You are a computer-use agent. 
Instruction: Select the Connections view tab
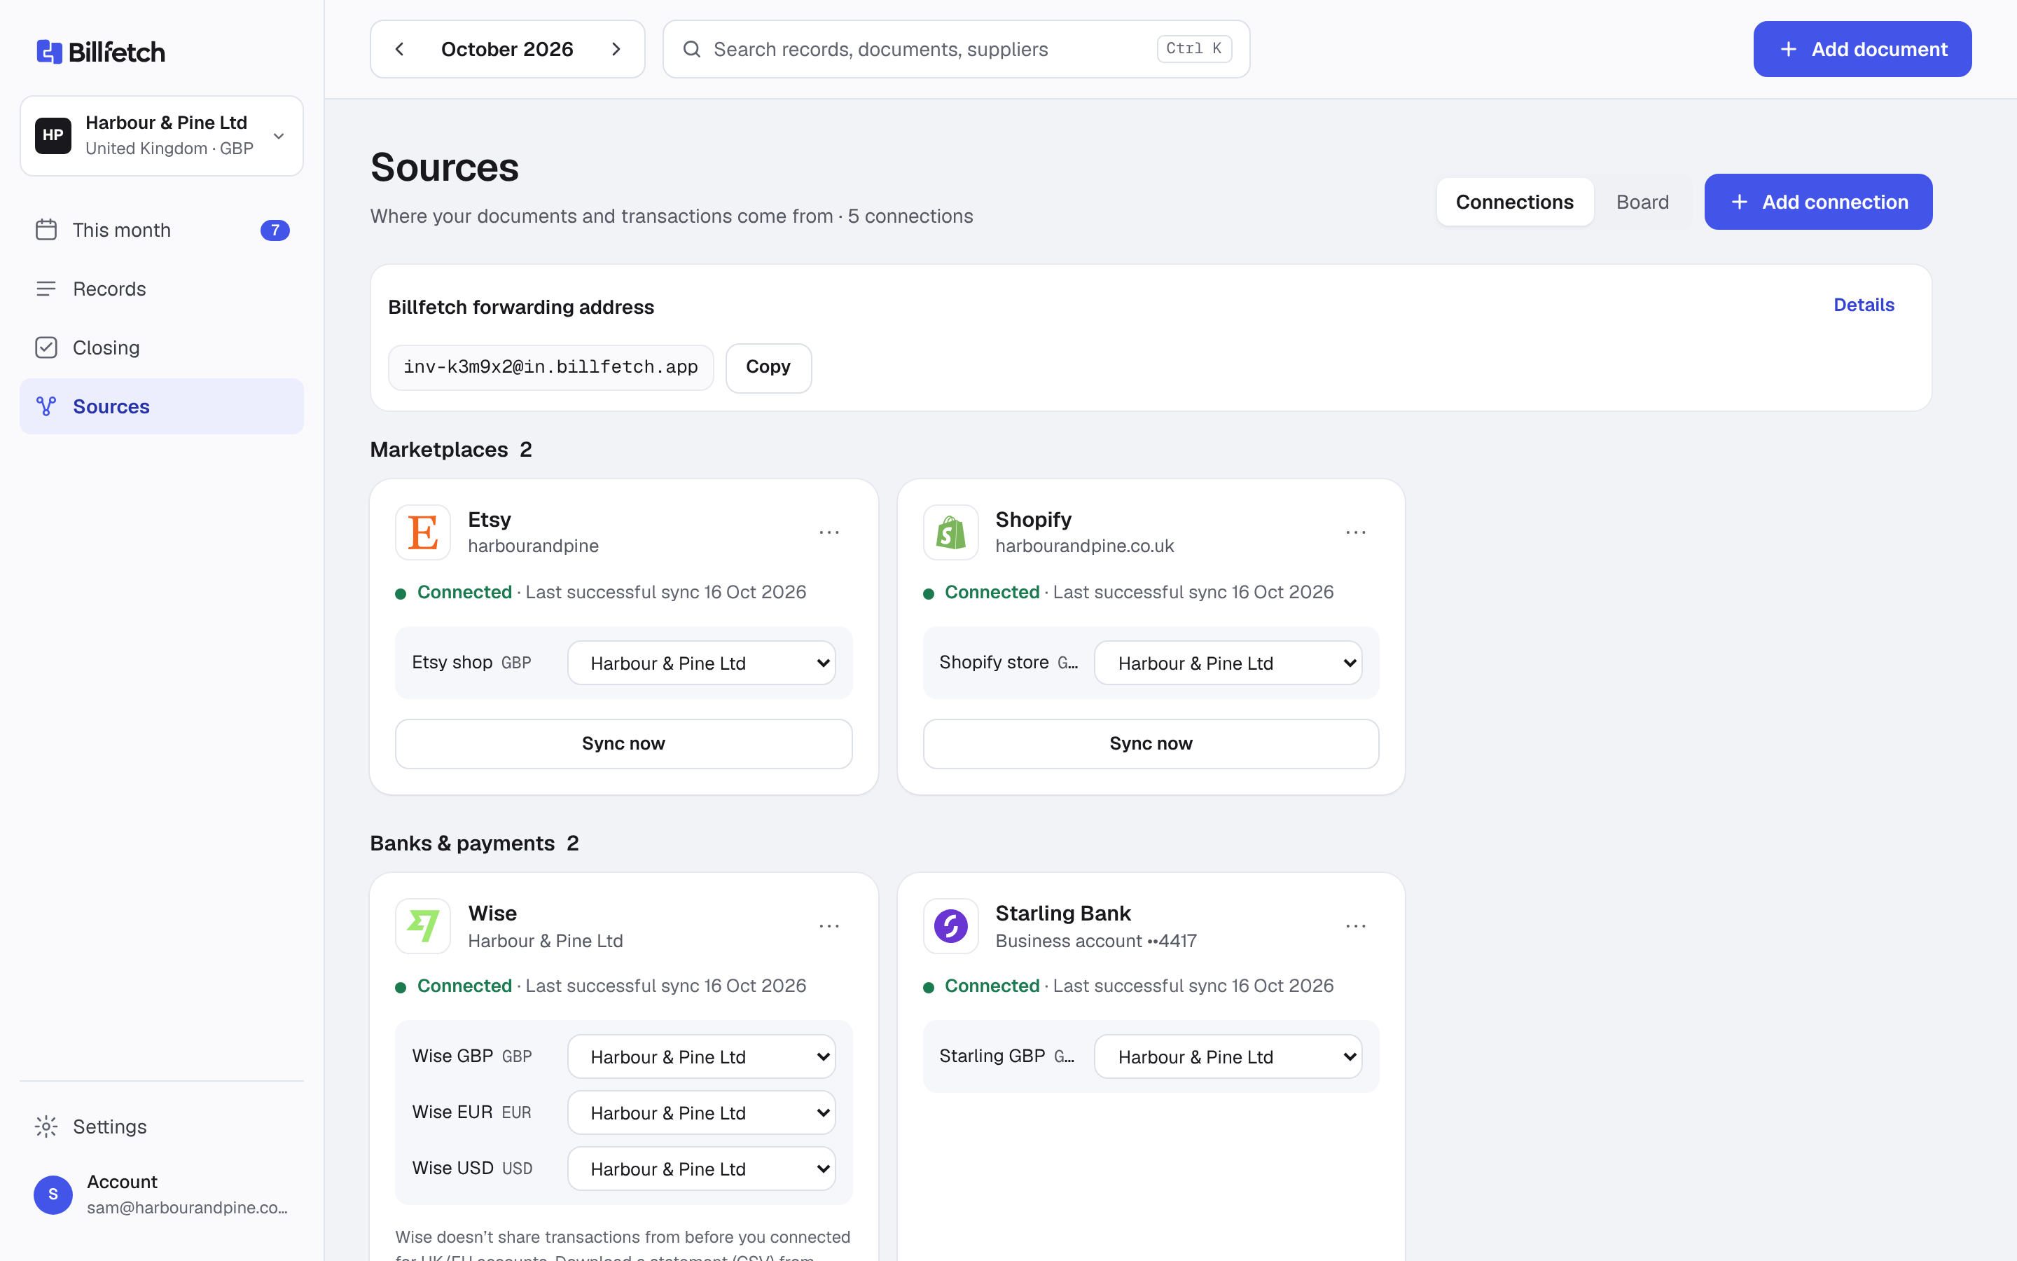coord(1514,202)
